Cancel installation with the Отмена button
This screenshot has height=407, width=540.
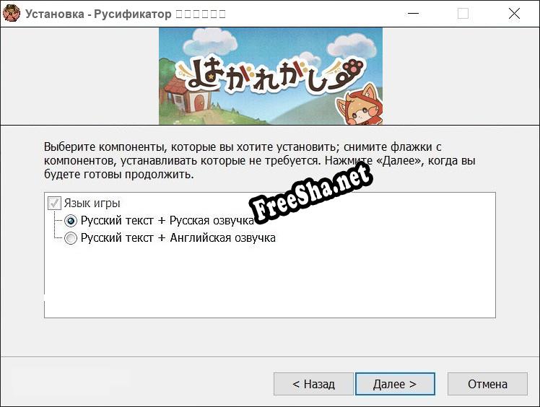[487, 384]
